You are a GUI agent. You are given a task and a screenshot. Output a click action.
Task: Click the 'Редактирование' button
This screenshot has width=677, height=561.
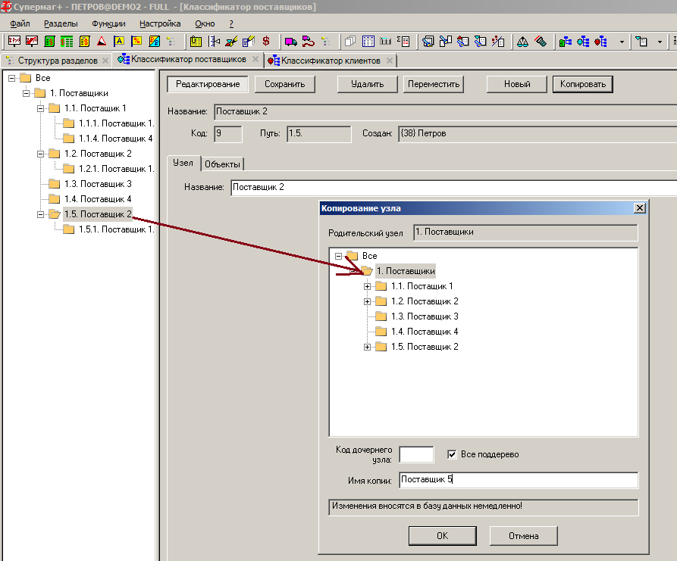pos(208,84)
